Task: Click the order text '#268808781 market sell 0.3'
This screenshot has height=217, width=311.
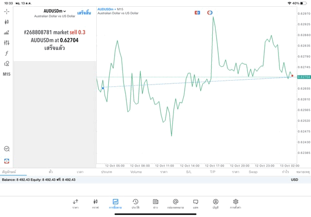Action: (54, 33)
